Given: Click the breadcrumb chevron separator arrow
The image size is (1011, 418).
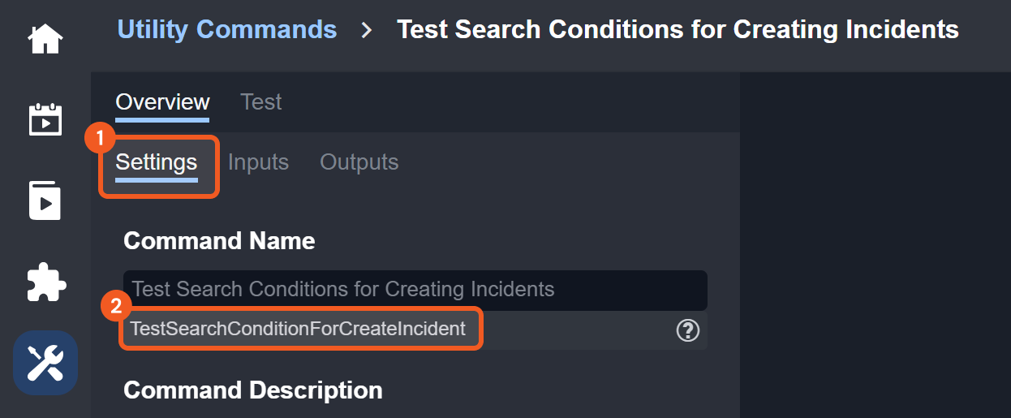Looking at the screenshot, I should [367, 31].
